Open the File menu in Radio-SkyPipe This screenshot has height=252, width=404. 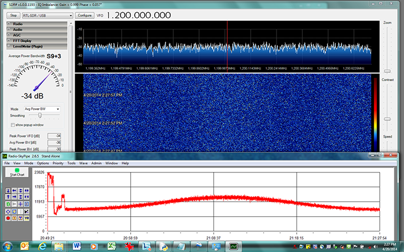pyautogui.click(x=7, y=164)
